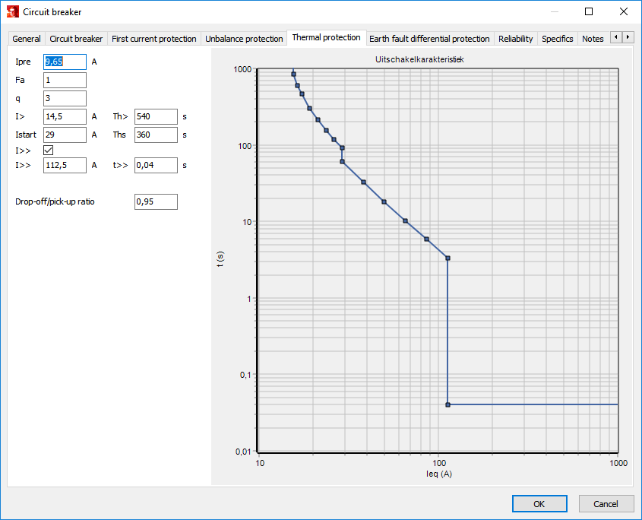
Task: Click the Fa input field
Action: click(65, 80)
